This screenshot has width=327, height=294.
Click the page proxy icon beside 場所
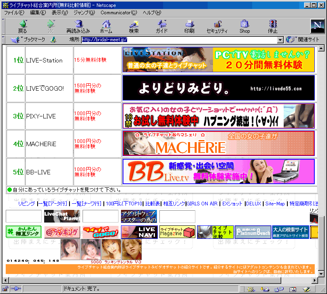pos(54,40)
